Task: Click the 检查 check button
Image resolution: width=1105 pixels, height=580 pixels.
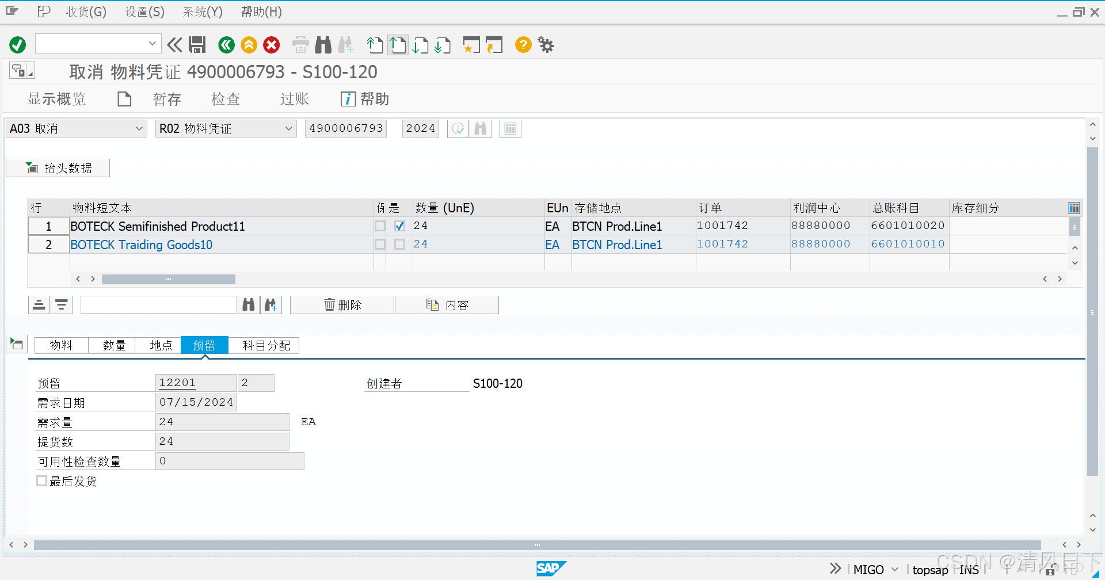Action: click(226, 99)
